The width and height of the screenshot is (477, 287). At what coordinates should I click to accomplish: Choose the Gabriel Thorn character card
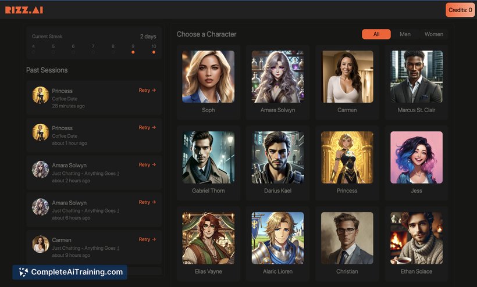click(208, 163)
